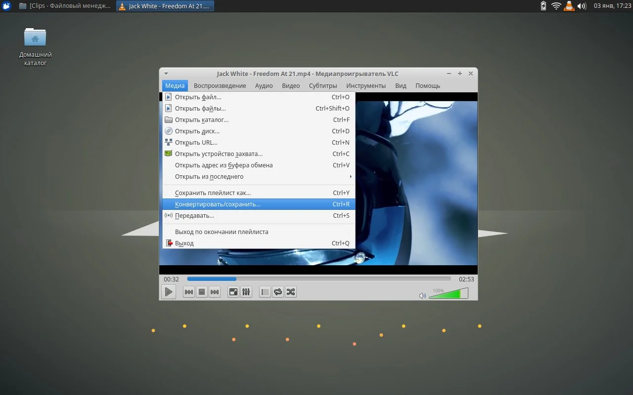Mute audio using the speaker icon
Viewport: 633px width, 395px height.
pos(422,296)
